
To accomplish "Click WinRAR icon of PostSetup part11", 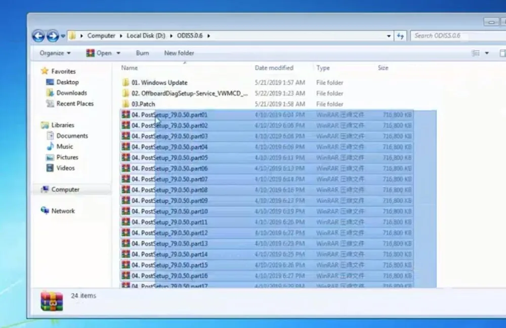I will click(x=126, y=222).
